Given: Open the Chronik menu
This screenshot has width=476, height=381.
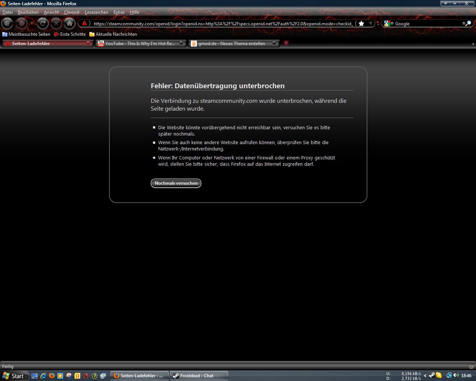Looking at the screenshot, I should (71, 12).
